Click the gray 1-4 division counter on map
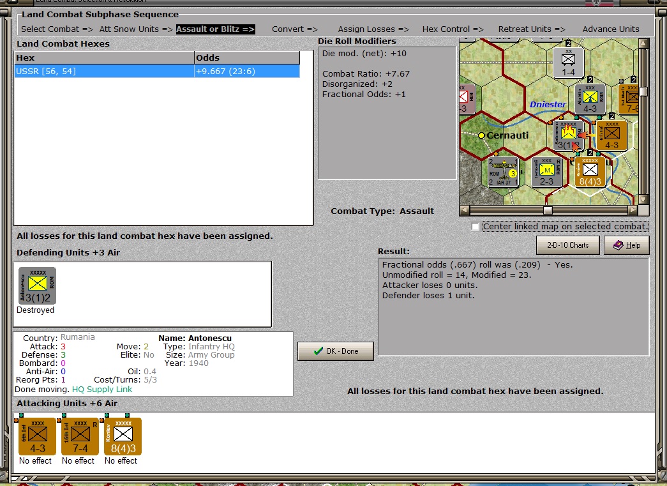The image size is (667, 486). coord(568,62)
